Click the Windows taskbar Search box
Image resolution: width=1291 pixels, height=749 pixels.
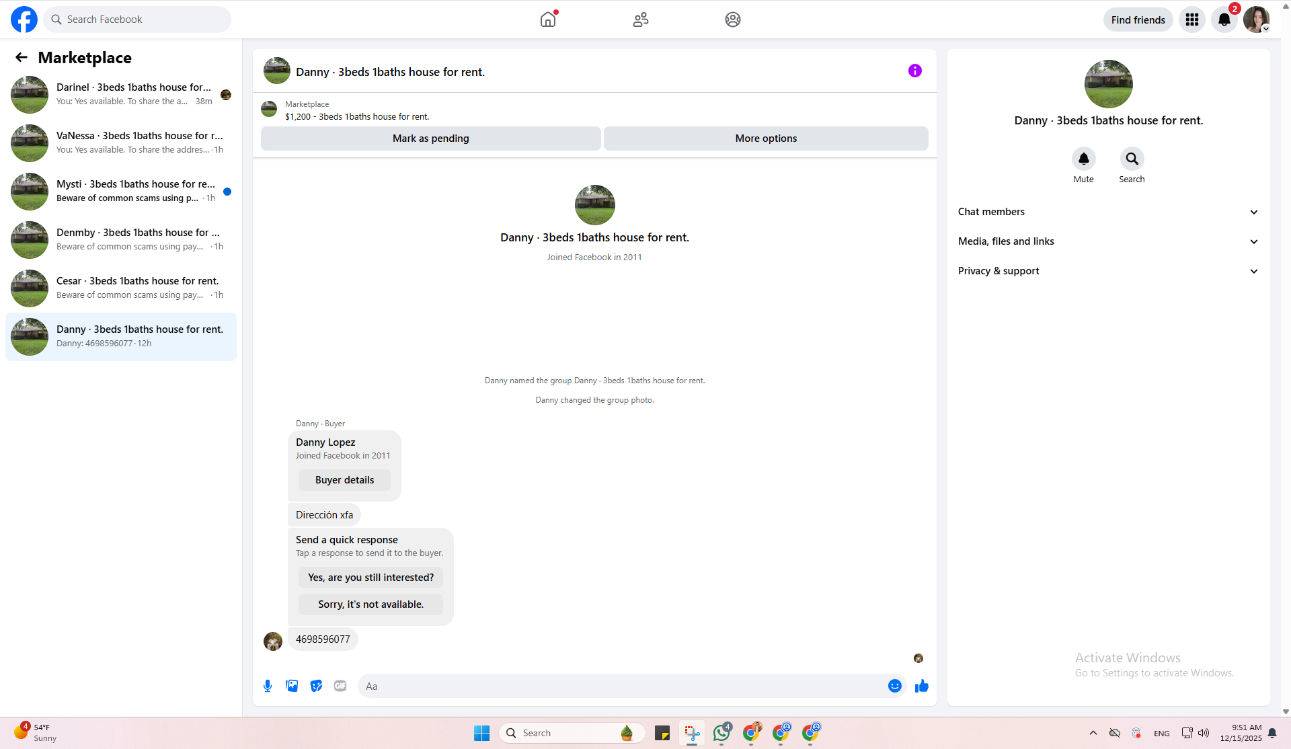[572, 733]
